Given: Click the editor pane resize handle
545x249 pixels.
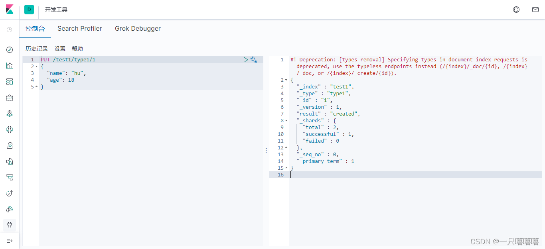Looking at the screenshot, I should 266,150.
